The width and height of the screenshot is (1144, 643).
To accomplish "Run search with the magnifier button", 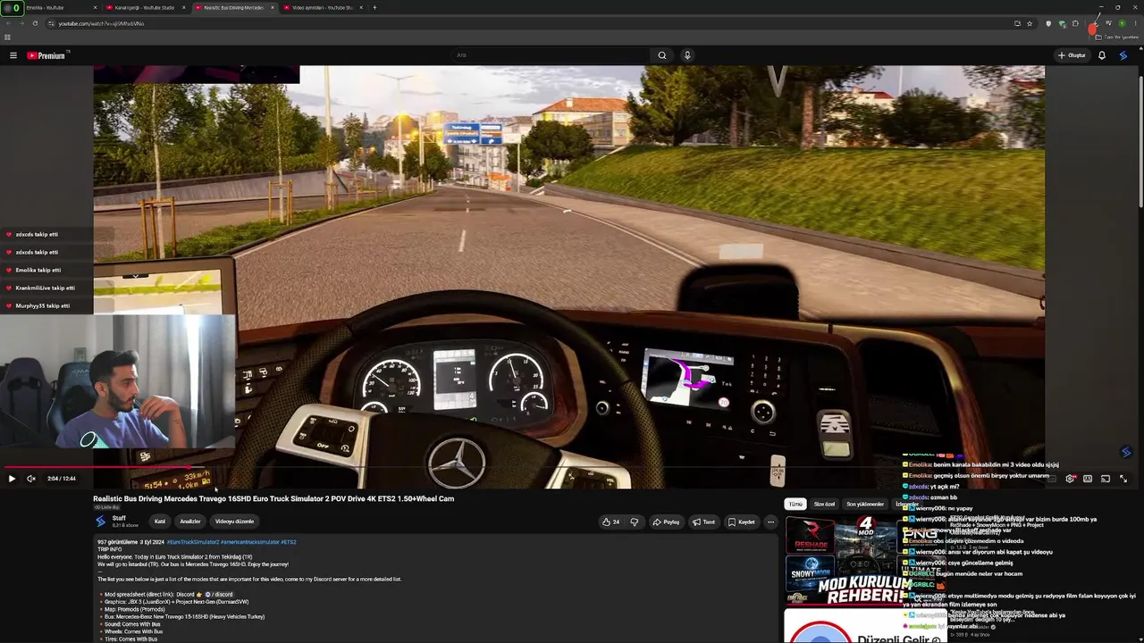I will coord(662,55).
